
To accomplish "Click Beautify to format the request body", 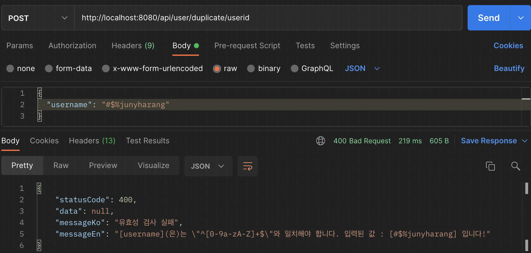I will (509, 68).
